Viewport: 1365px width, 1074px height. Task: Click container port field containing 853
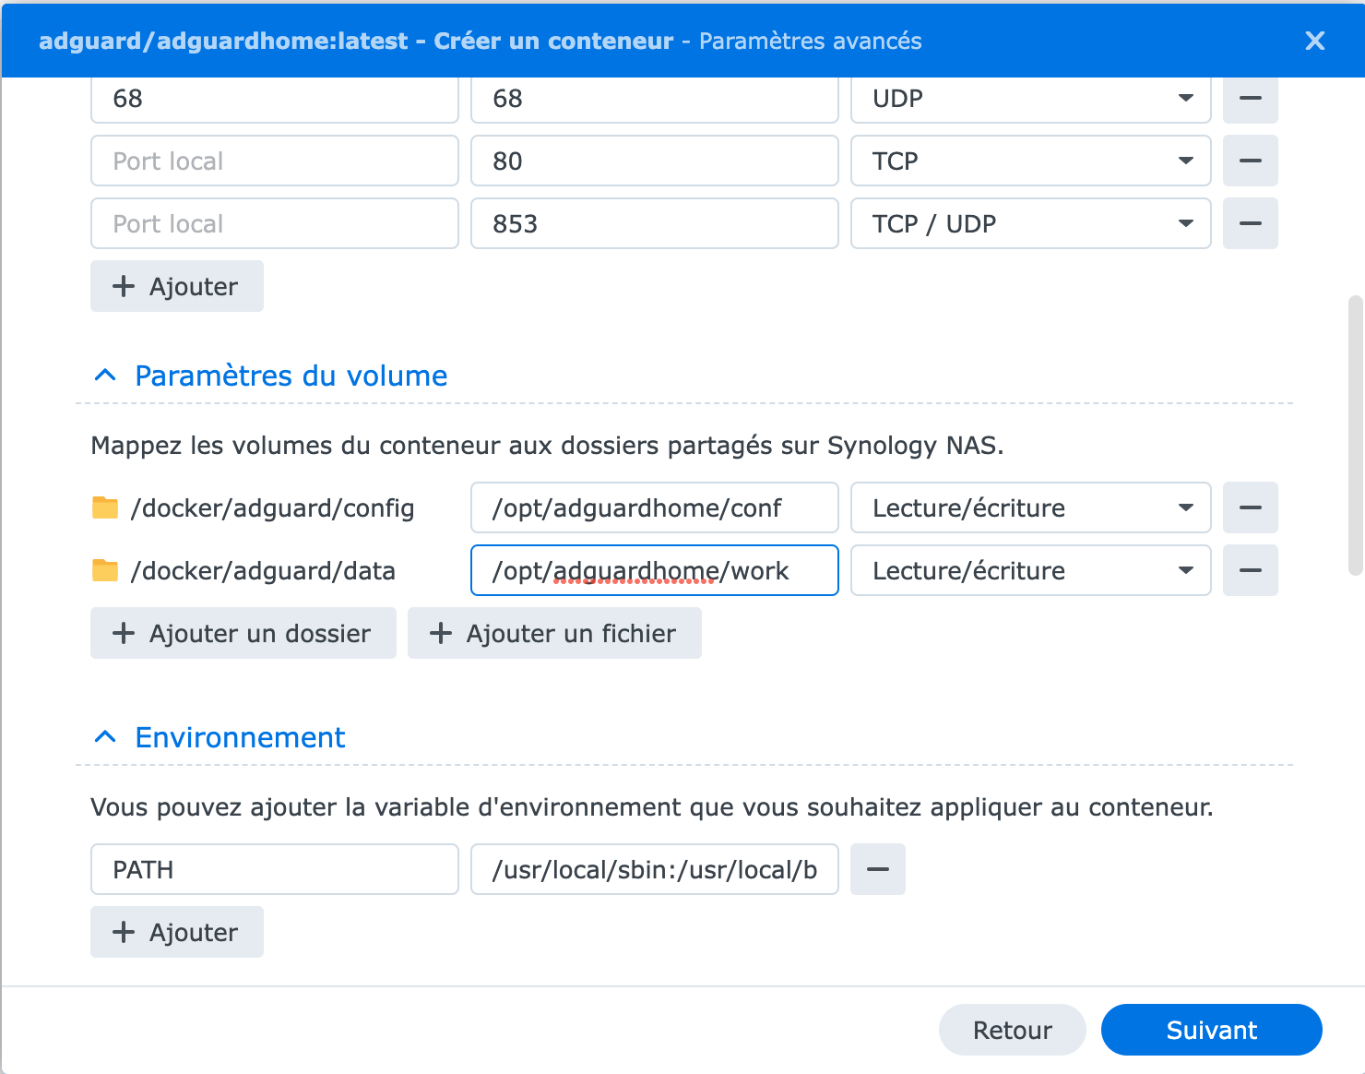(x=654, y=223)
